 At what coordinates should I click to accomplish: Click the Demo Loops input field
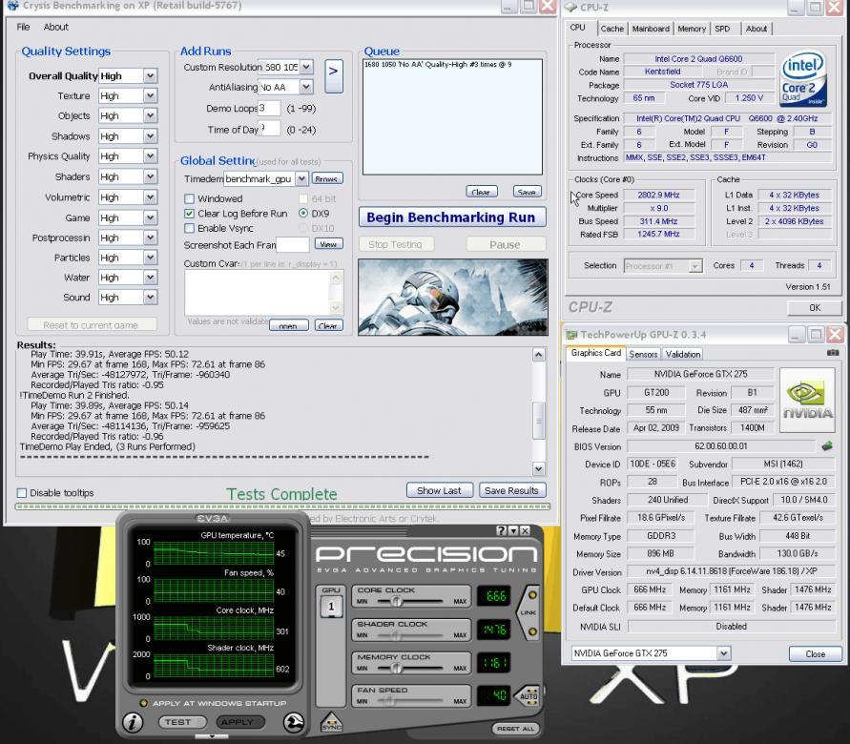click(x=269, y=108)
